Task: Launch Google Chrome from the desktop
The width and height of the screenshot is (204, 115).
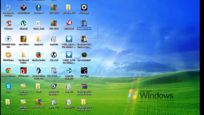Action: pyautogui.click(x=8, y=71)
